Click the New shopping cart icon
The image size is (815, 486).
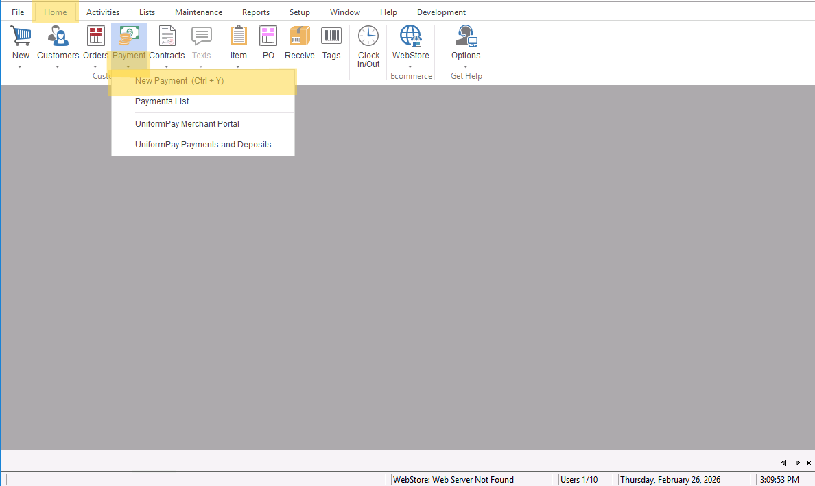(21, 36)
